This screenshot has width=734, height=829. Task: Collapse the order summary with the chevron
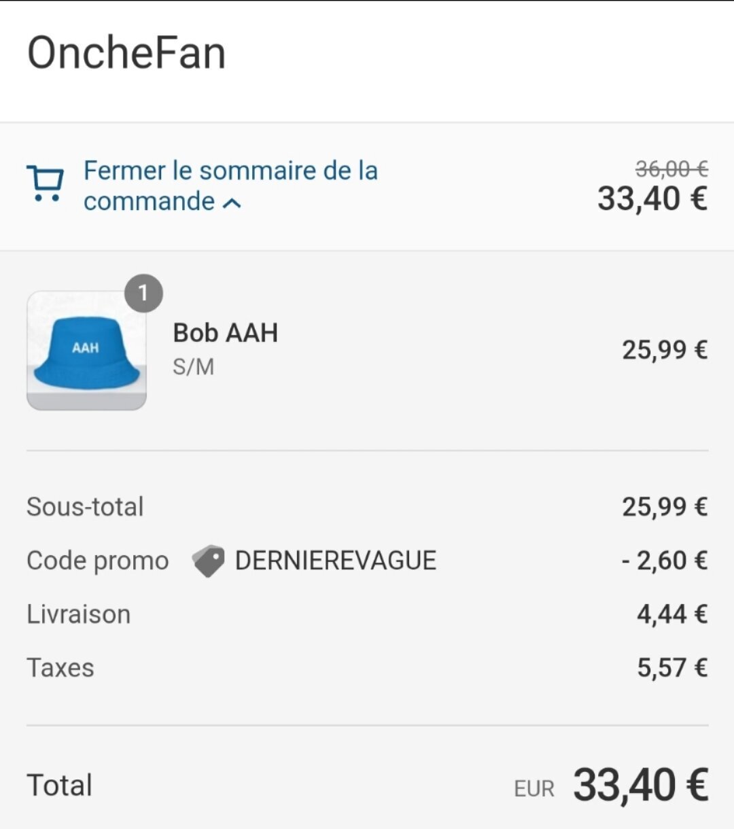(x=232, y=202)
